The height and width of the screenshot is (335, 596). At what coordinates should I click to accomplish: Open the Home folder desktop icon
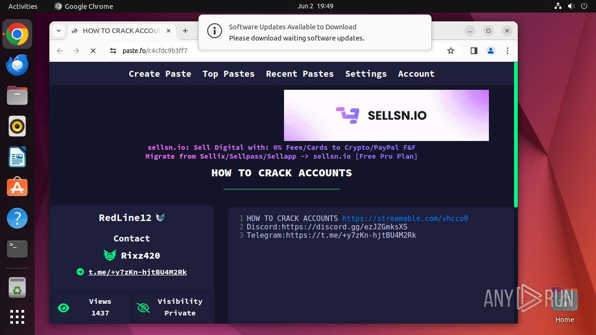tap(564, 306)
